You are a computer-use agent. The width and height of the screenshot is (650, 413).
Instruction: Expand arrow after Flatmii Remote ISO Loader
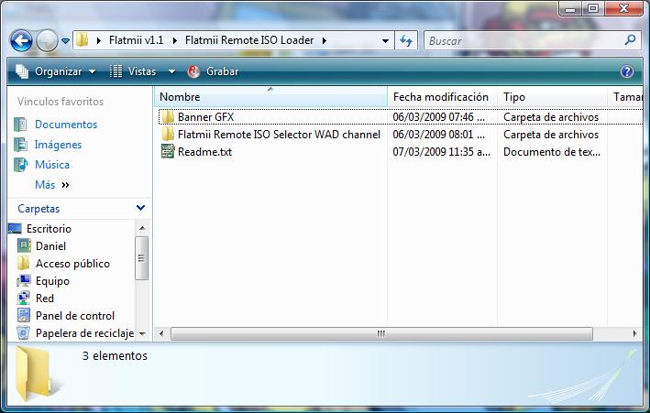point(325,40)
